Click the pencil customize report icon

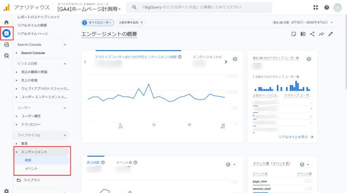[331, 34]
